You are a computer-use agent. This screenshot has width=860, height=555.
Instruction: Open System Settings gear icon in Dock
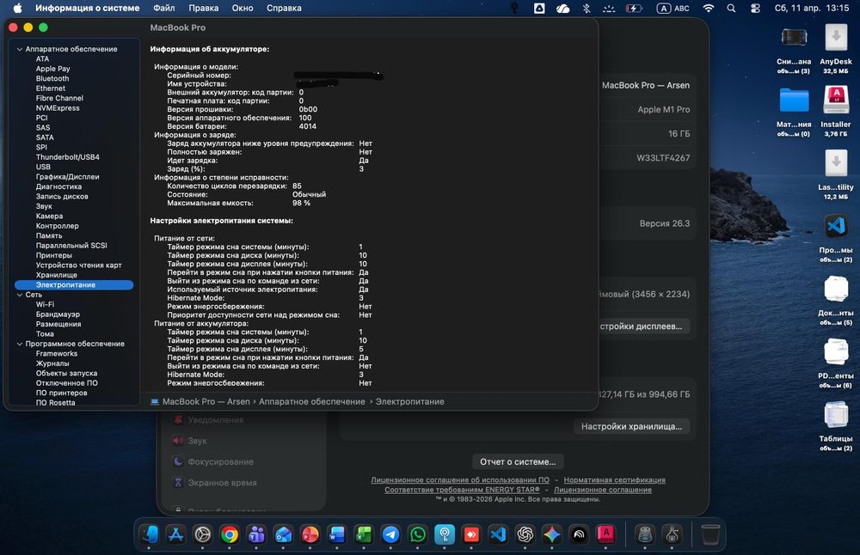coord(202,534)
